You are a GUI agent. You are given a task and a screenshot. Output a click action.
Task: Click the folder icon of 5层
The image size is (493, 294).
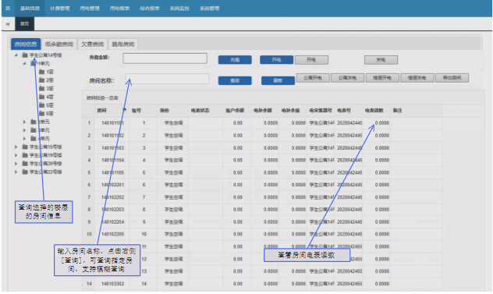click(41, 105)
